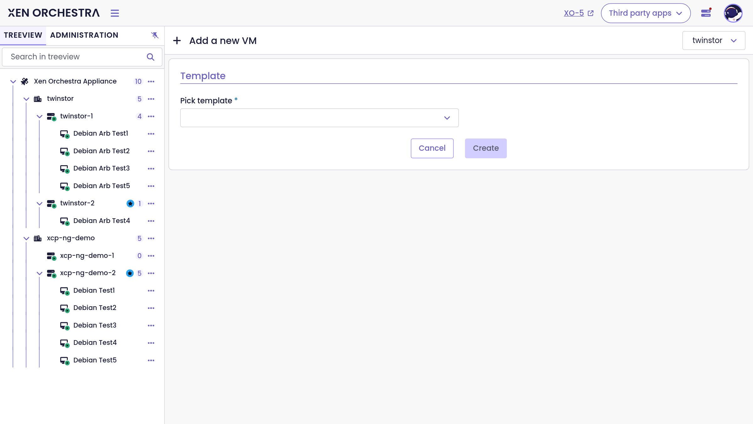The height and width of the screenshot is (424, 753).
Task: Click the plus icon beside Add a new VM
Action: click(177, 41)
